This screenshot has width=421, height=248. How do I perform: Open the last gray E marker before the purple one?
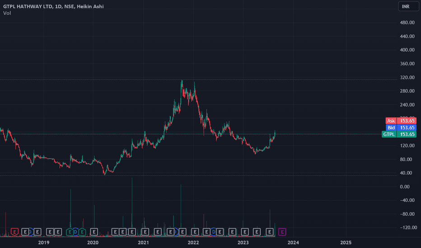(x=270, y=232)
